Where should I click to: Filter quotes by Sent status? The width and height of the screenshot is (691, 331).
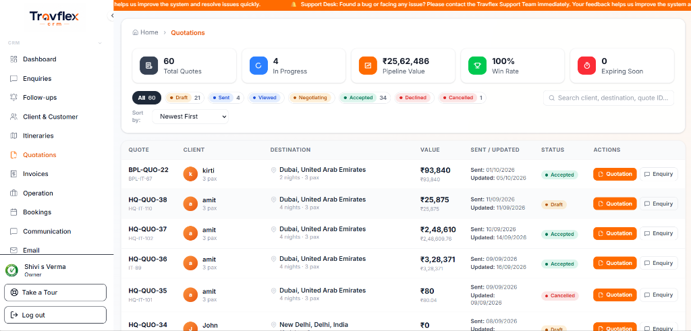[227, 98]
